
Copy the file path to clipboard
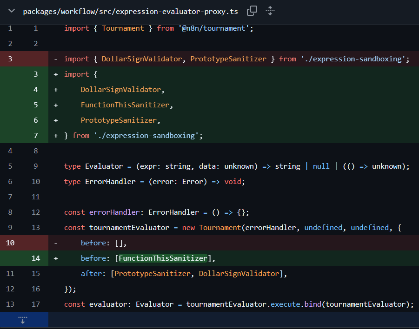[252, 11]
